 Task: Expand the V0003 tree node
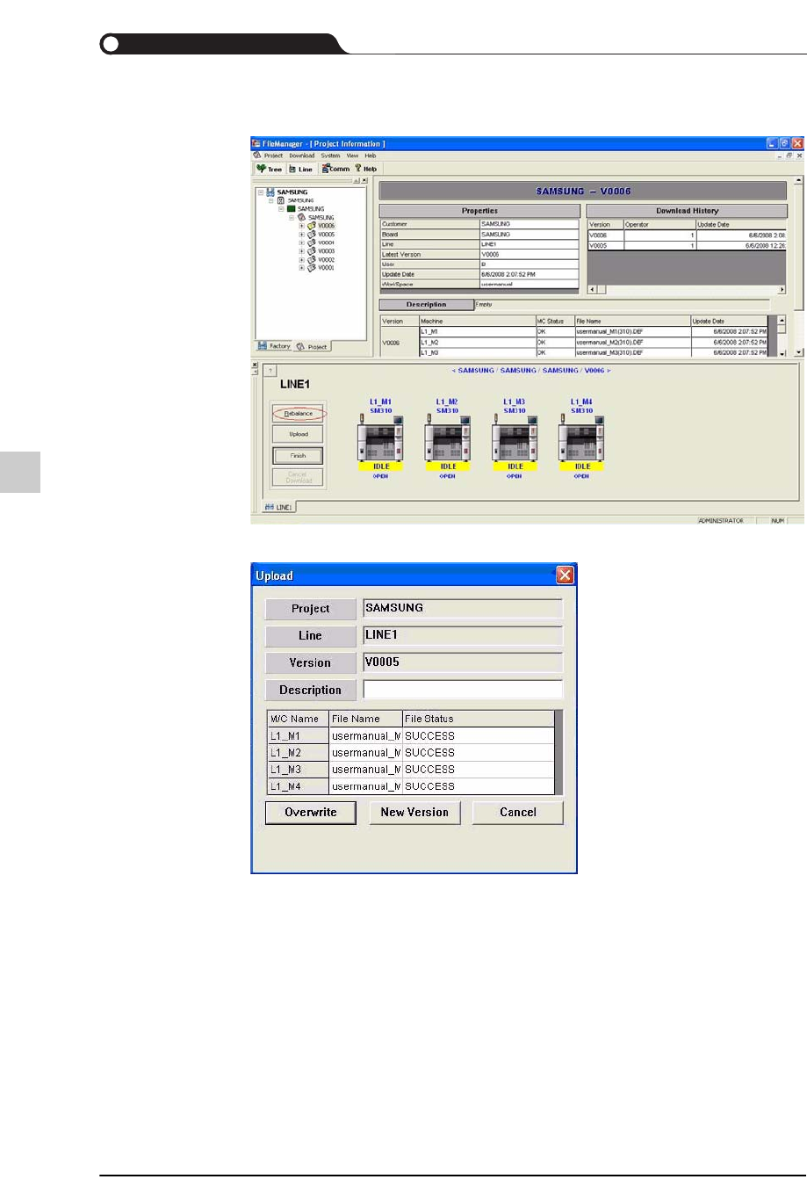pos(301,251)
